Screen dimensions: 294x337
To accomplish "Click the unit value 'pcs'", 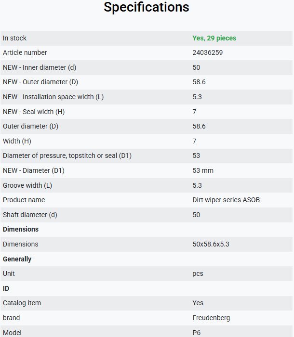I will pos(198,274).
